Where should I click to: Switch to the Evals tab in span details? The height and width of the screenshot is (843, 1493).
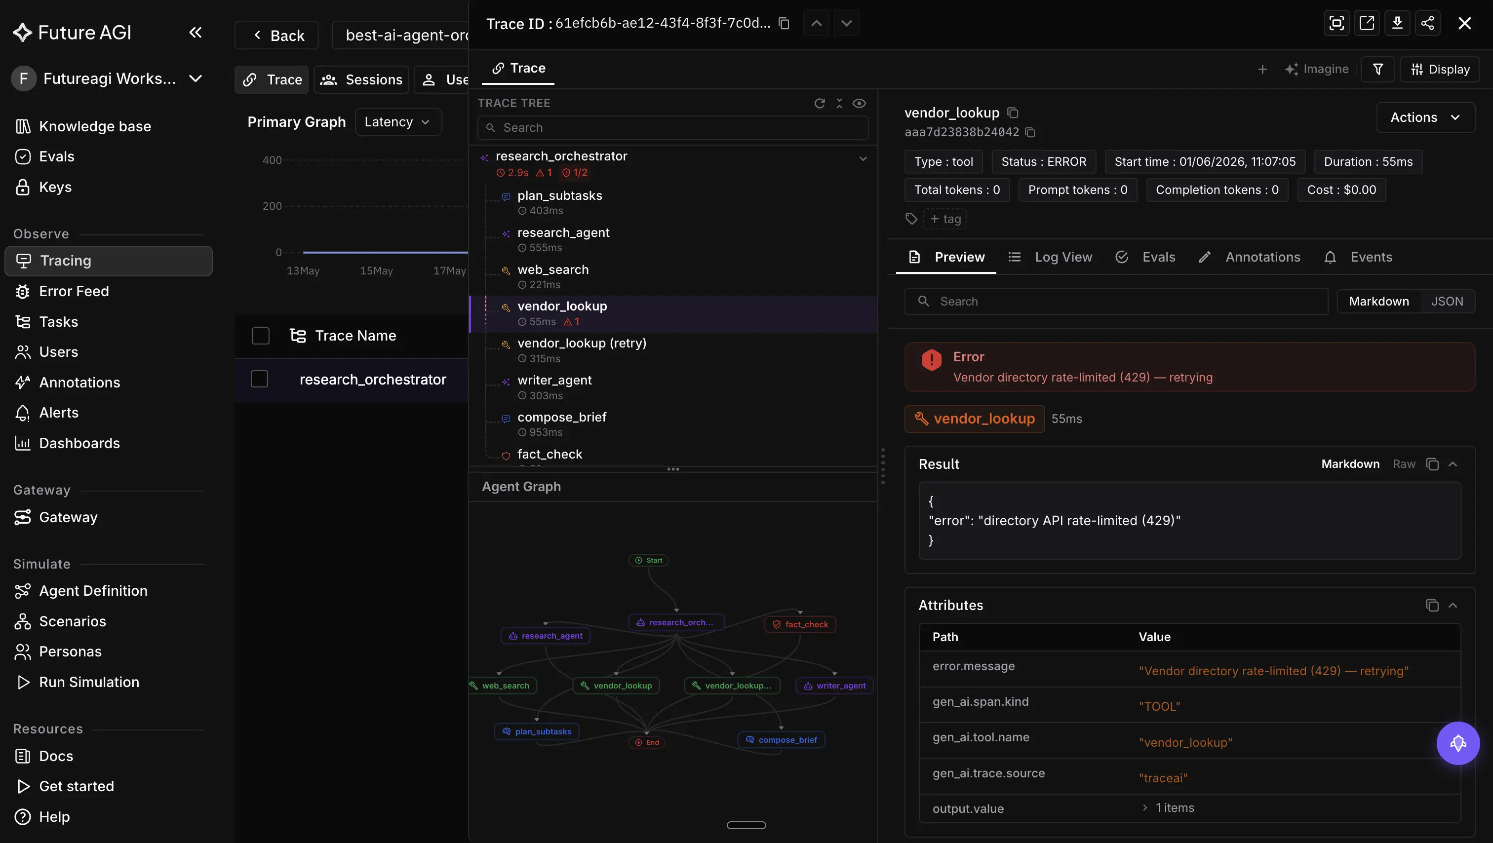point(1146,257)
